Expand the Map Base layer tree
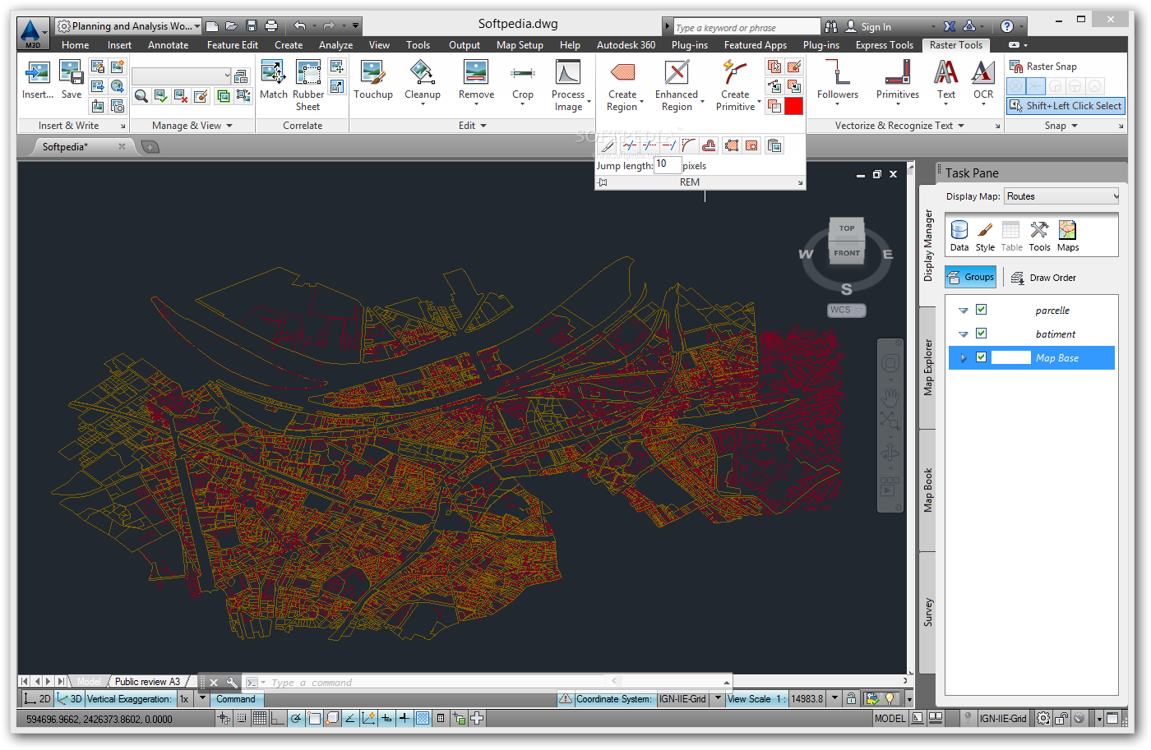Image resolution: width=1151 pixels, height=750 pixels. (x=964, y=358)
